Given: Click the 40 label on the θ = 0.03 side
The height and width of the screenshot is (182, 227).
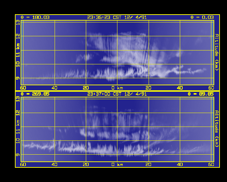Looking at the screenshot, I should [180, 88].
